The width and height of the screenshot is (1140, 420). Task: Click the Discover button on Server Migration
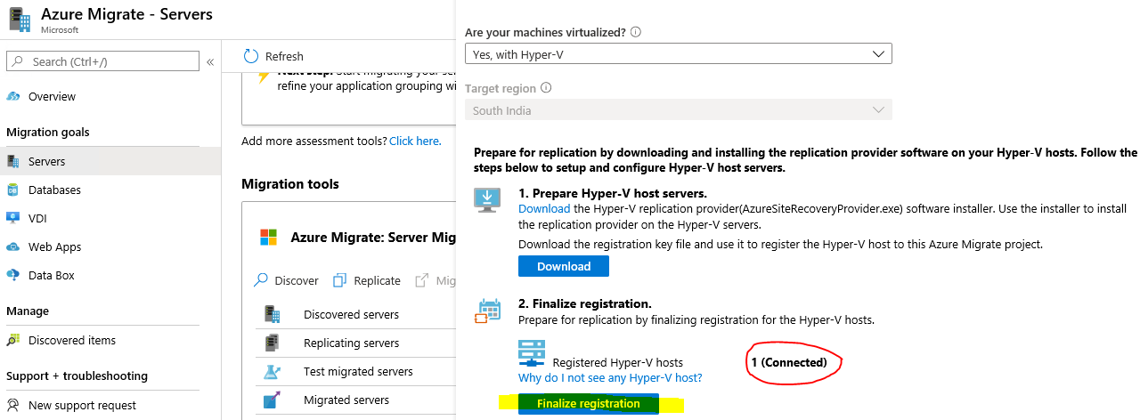pos(286,280)
